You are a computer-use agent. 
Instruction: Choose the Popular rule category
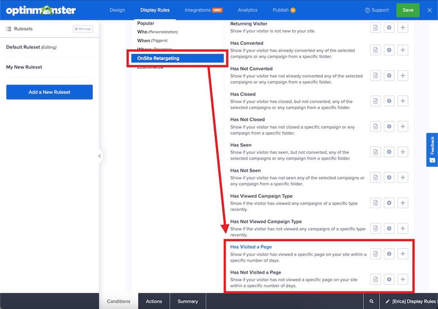(146, 23)
